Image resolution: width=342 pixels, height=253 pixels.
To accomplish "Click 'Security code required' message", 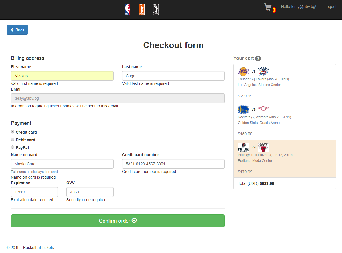I will [x=86, y=200].
